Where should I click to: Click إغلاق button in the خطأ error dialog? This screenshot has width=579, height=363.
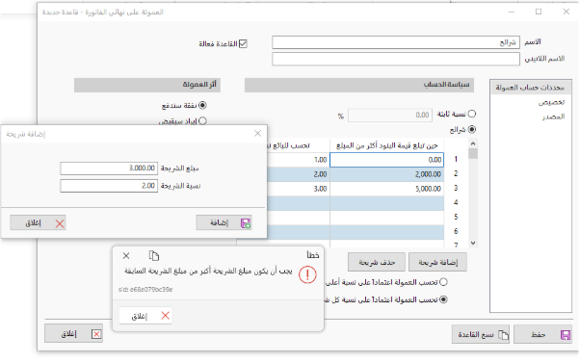145,316
